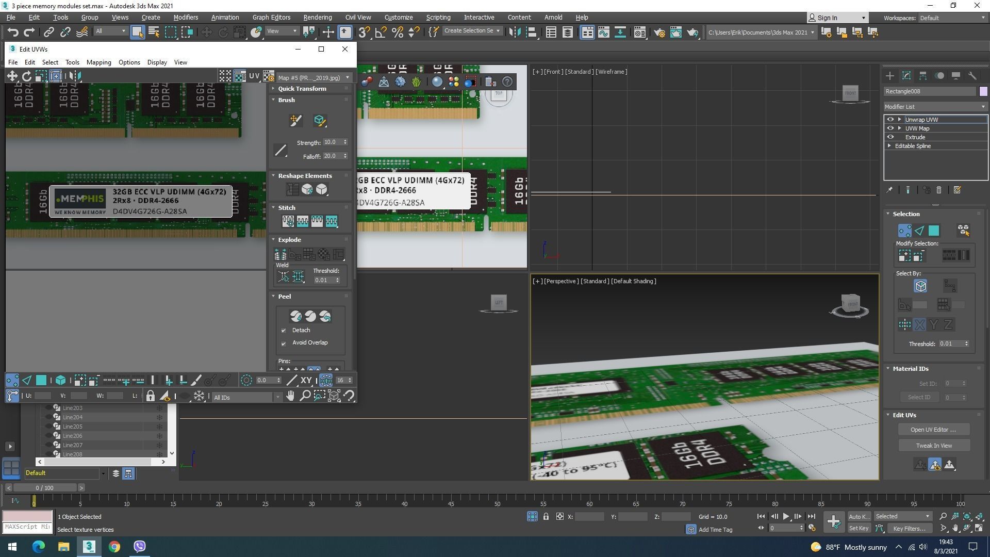
Task: Toggle Auto Key mode
Action: (x=859, y=517)
